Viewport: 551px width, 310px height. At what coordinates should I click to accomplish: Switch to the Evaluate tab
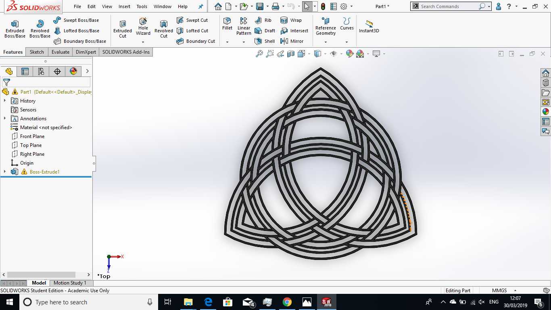61,52
